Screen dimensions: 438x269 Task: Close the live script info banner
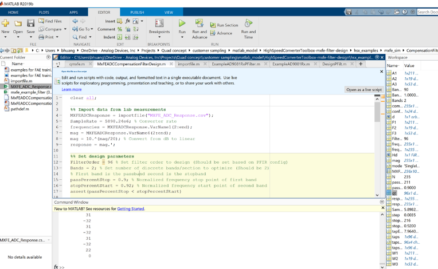(x=382, y=72)
